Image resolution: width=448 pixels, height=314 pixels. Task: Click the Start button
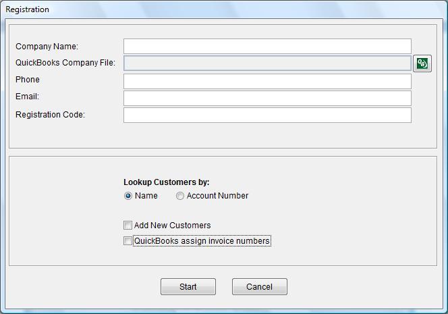tap(188, 286)
